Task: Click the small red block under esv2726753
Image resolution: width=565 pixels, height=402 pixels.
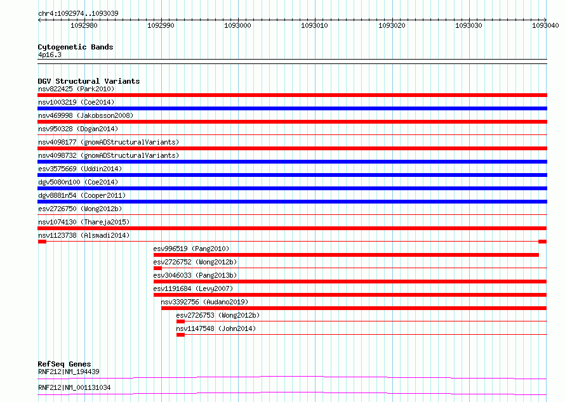Action: tap(180, 321)
